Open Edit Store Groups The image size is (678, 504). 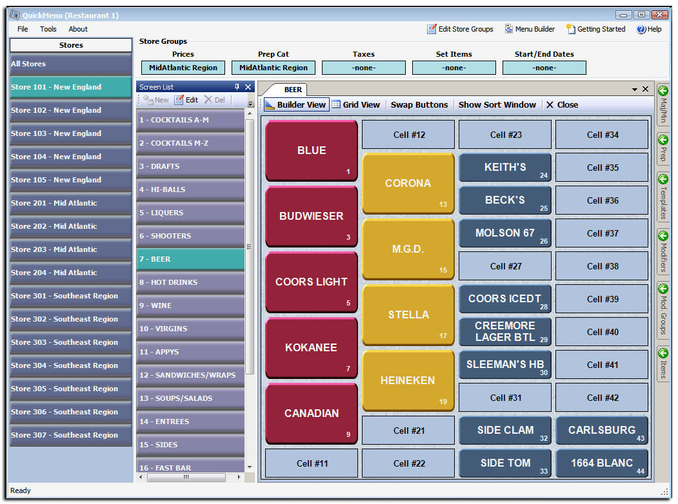click(x=460, y=29)
